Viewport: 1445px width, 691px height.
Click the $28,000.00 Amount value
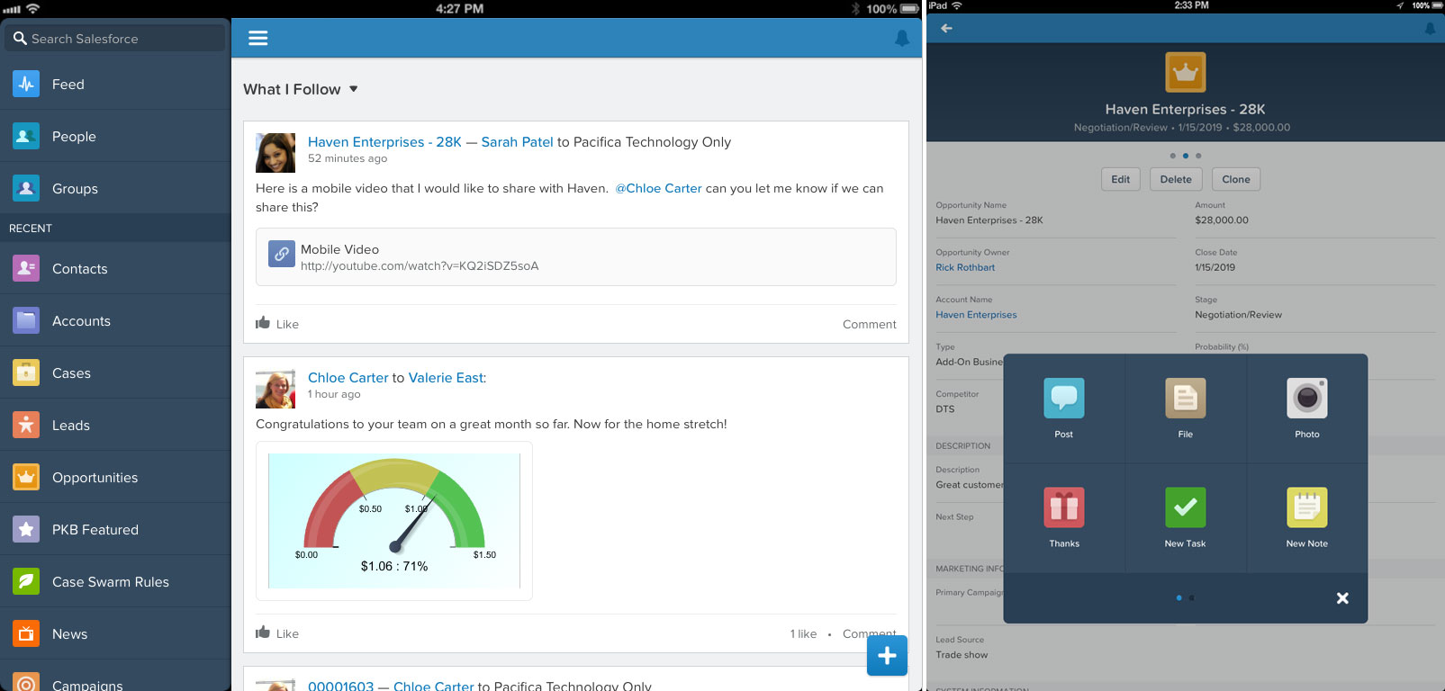pyautogui.click(x=1222, y=220)
